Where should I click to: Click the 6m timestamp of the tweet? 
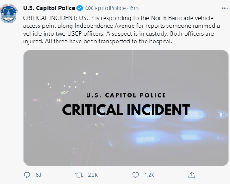click(x=134, y=8)
